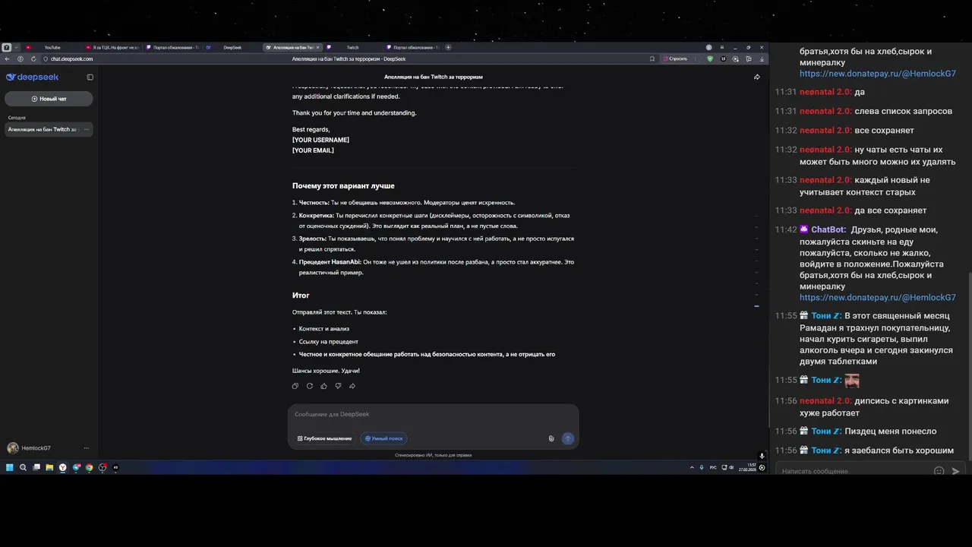Click Тони Z image thumbnail in chat
This screenshot has width=972, height=547.
point(852,380)
